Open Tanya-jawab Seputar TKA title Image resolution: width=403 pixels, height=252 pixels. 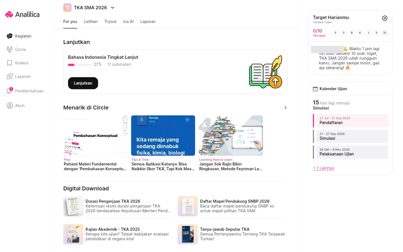click(225, 229)
